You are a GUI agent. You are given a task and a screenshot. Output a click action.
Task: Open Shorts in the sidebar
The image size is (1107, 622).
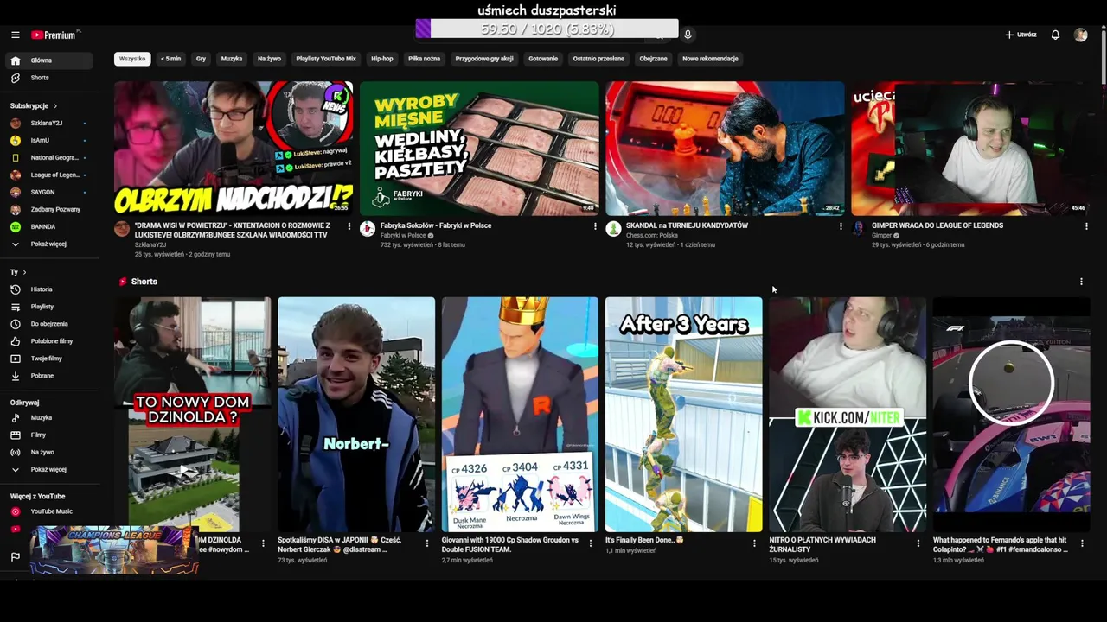tap(48, 78)
